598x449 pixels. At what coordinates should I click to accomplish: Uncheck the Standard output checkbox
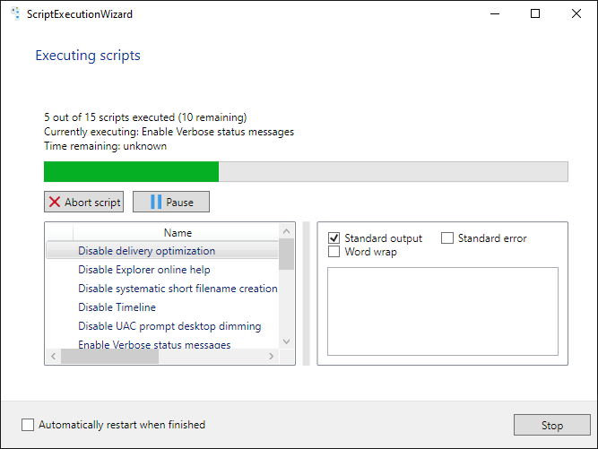coord(334,238)
